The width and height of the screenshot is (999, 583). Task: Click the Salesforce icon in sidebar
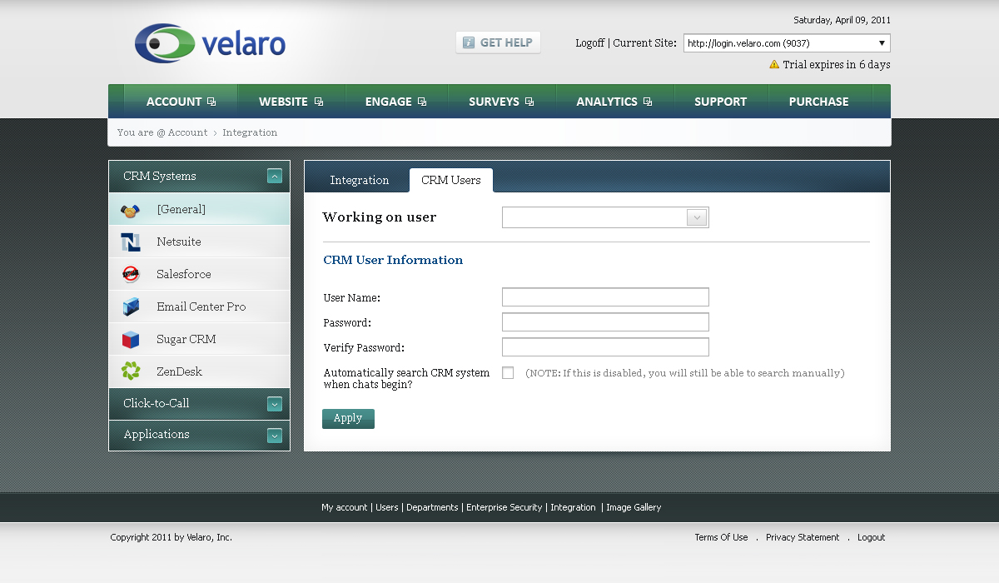(x=131, y=274)
